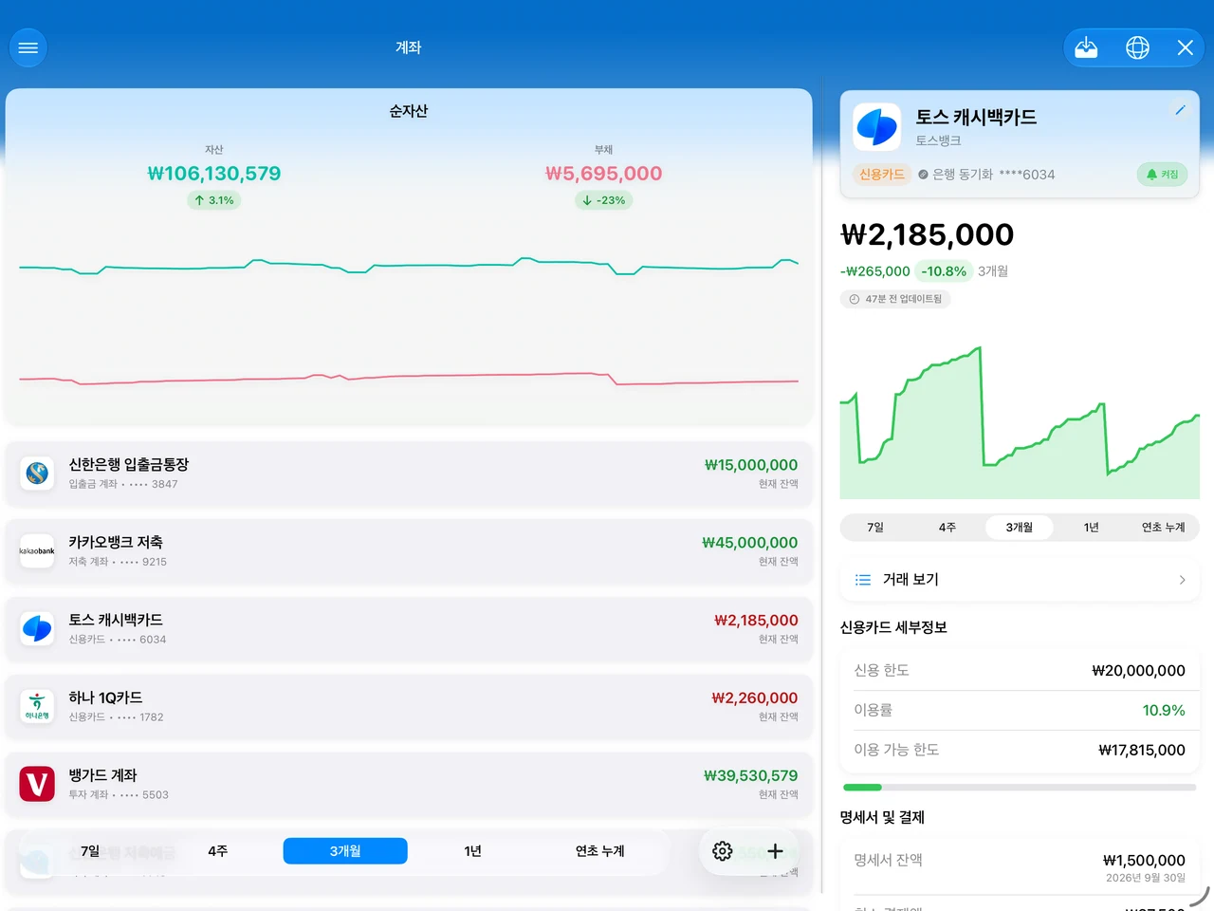Image resolution: width=1214 pixels, height=911 pixels.
Task: Switch card chart to 7일
Action: click(x=875, y=528)
